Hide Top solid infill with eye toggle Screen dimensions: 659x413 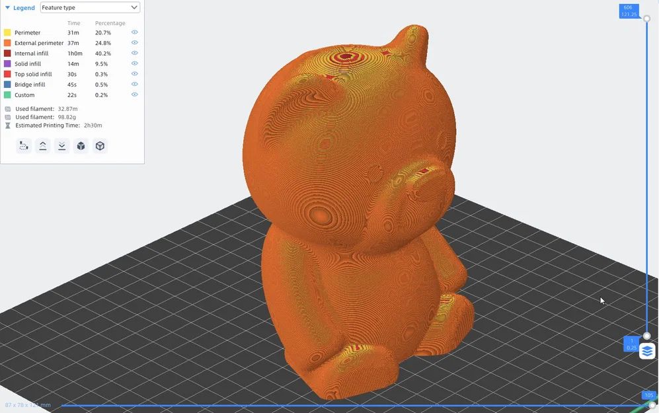(134, 73)
